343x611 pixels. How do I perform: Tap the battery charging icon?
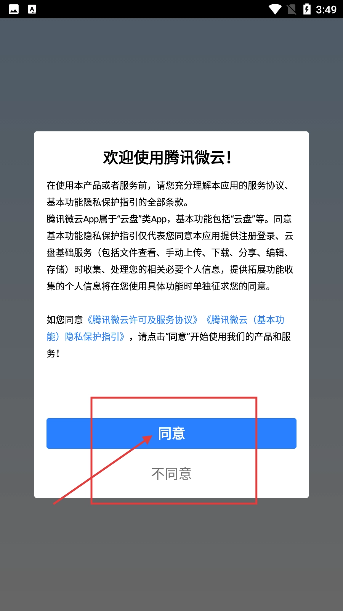[x=307, y=9]
